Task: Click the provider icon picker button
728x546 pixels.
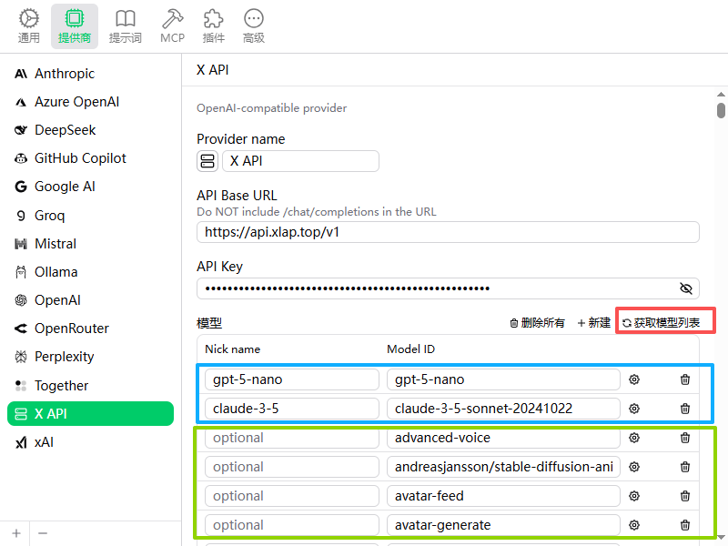Action: click(x=207, y=161)
